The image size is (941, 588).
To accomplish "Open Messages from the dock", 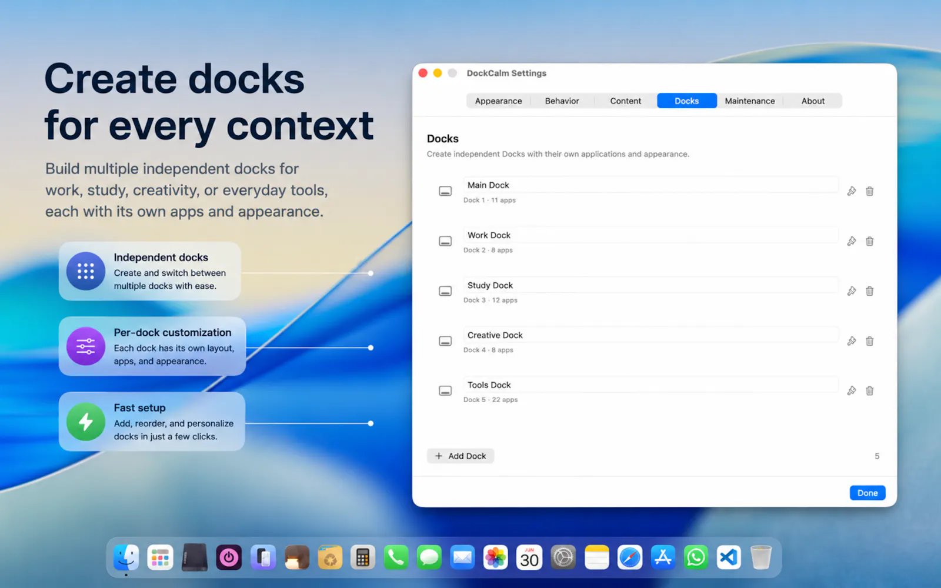I will click(x=429, y=557).
